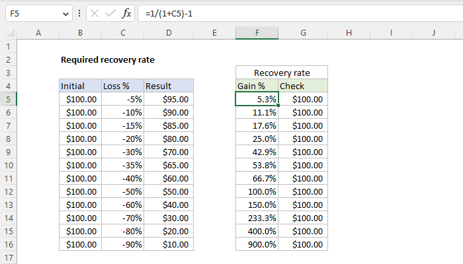Click the Name Box showing F5

tap(38, 13)
